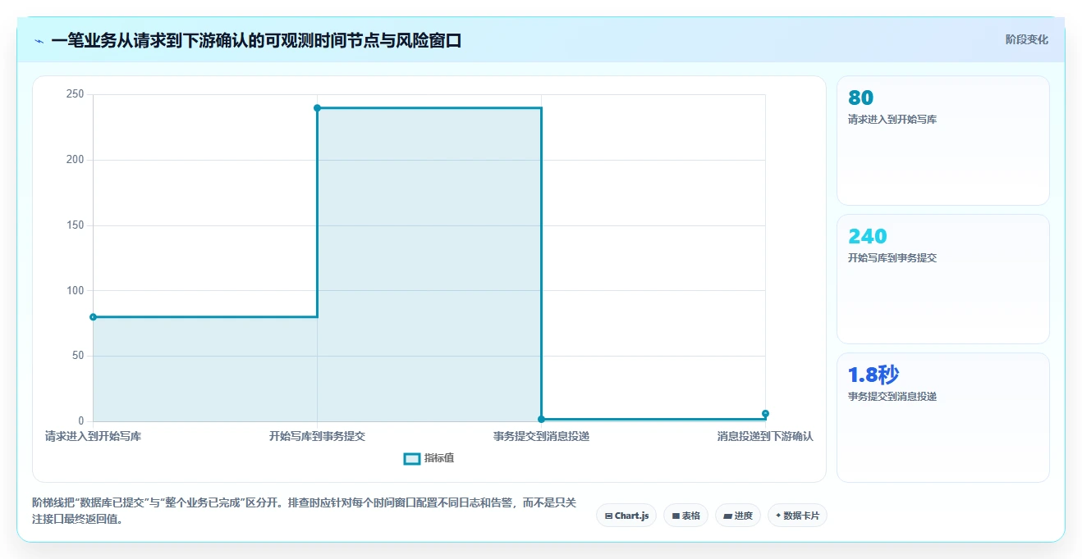Screen dimensions: 1082x559
Task: Click the icon inside the 表格 tag
Action: pyautogui.click(x=676, y=516)
